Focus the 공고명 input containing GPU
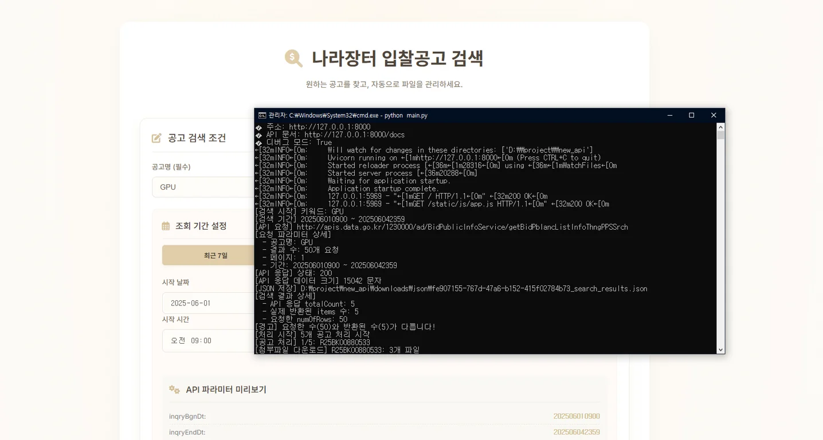Viewport: 823px width, 440px height. click(x=203, y=187)
